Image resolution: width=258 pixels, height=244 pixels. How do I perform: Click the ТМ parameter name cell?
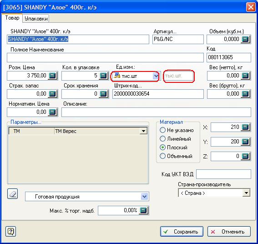31,131
